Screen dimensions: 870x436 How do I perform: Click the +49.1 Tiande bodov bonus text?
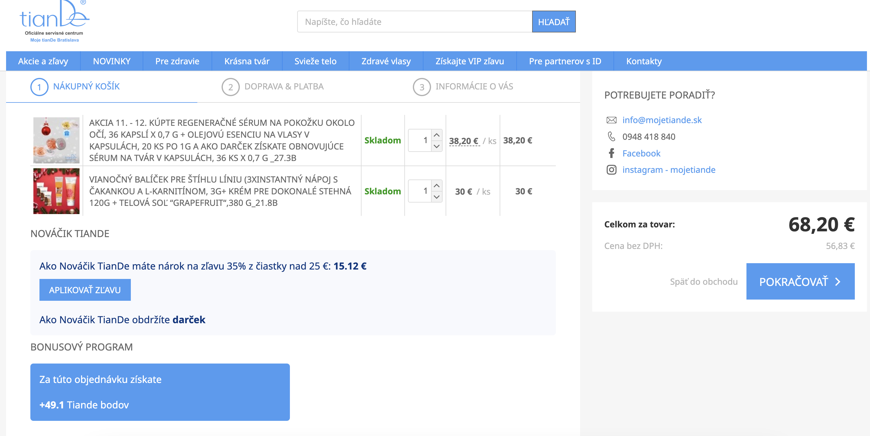[x=84, y=404]
